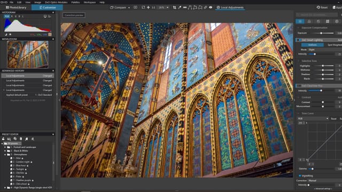The width and height of the screenshot is (342, 192).
Task: Collapse the Atmospheres preset folder
Action: (x=5, y=155)
